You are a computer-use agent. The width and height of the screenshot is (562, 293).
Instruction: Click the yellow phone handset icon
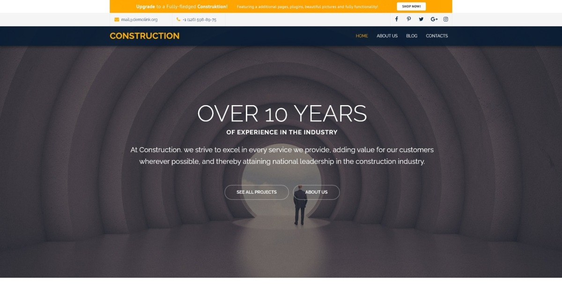178,20
